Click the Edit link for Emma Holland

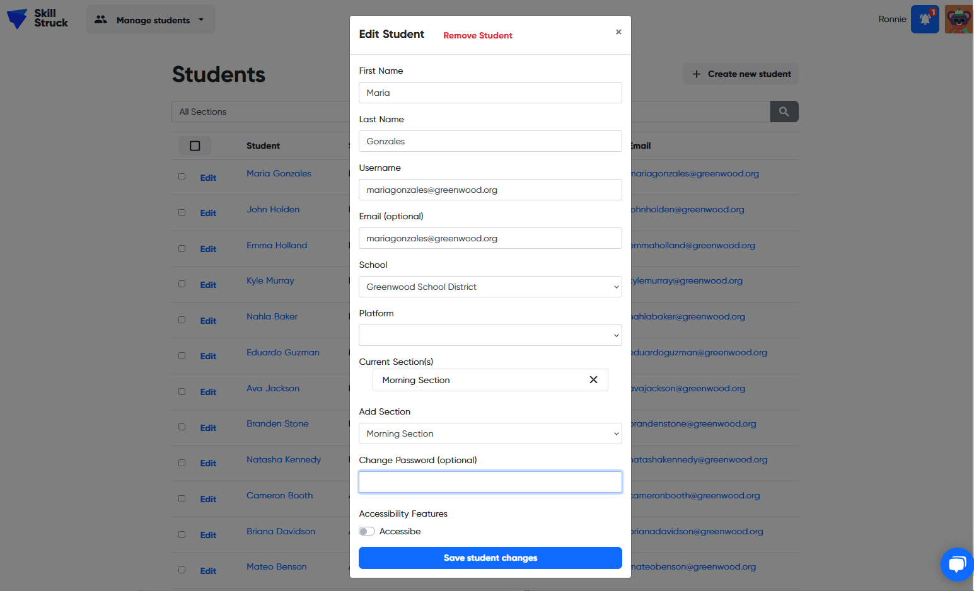(207, 249)
